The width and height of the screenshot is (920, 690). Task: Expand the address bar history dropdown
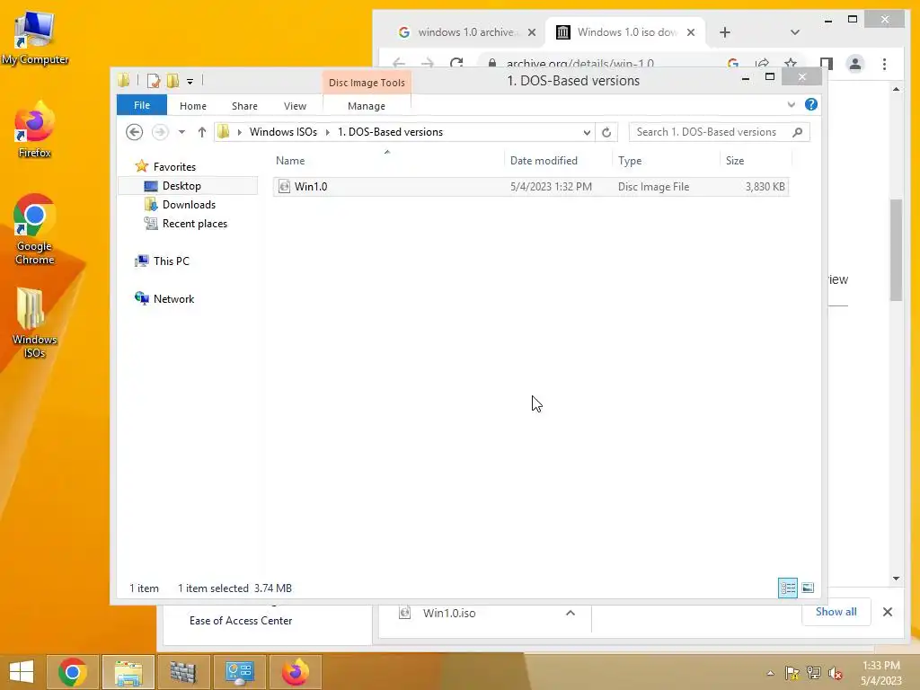(x=587, y=133)
